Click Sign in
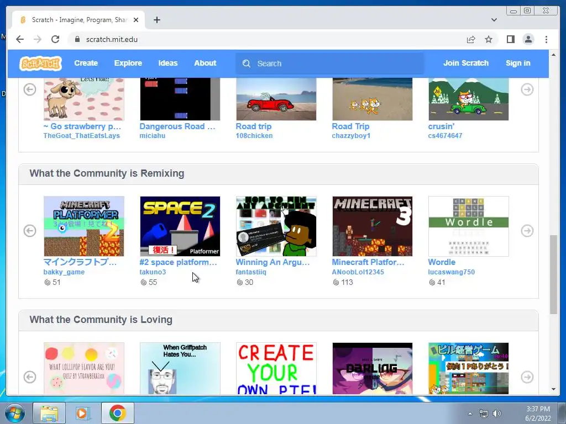The width and height of the screenshot is (566, 424). point(518,63)
